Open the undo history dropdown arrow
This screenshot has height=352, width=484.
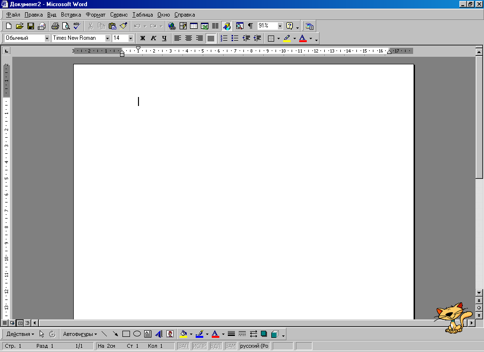(145, 26)
